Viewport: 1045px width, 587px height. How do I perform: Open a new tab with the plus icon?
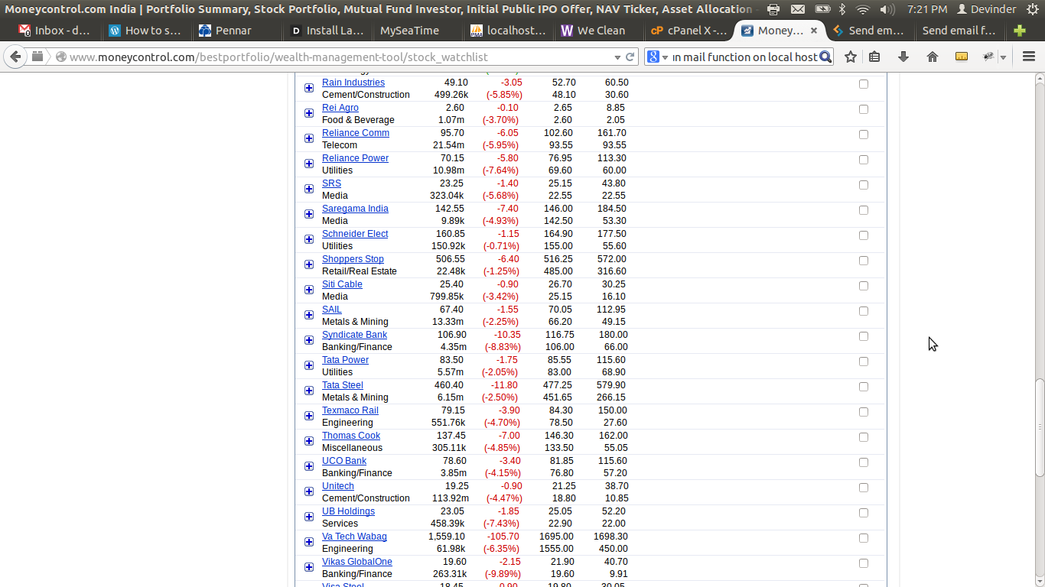[1019, 31]
